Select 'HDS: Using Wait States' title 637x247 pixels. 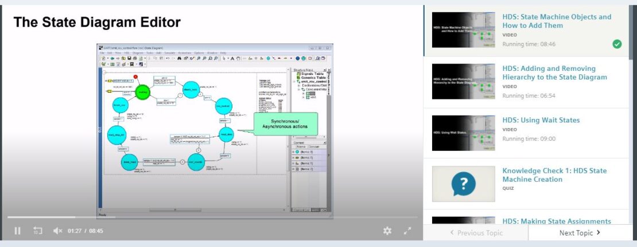[541, 120]
